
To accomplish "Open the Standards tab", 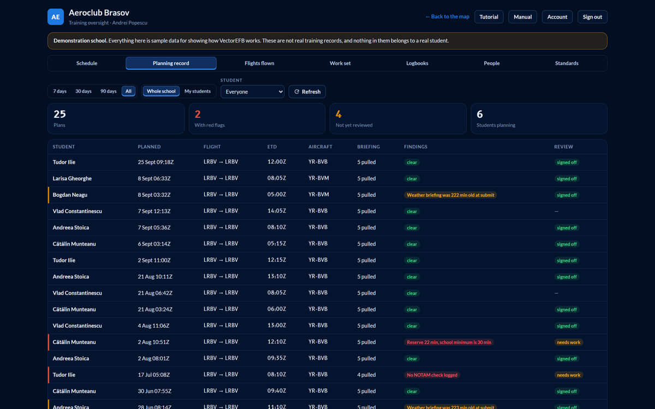I will [x=567, y=63].
